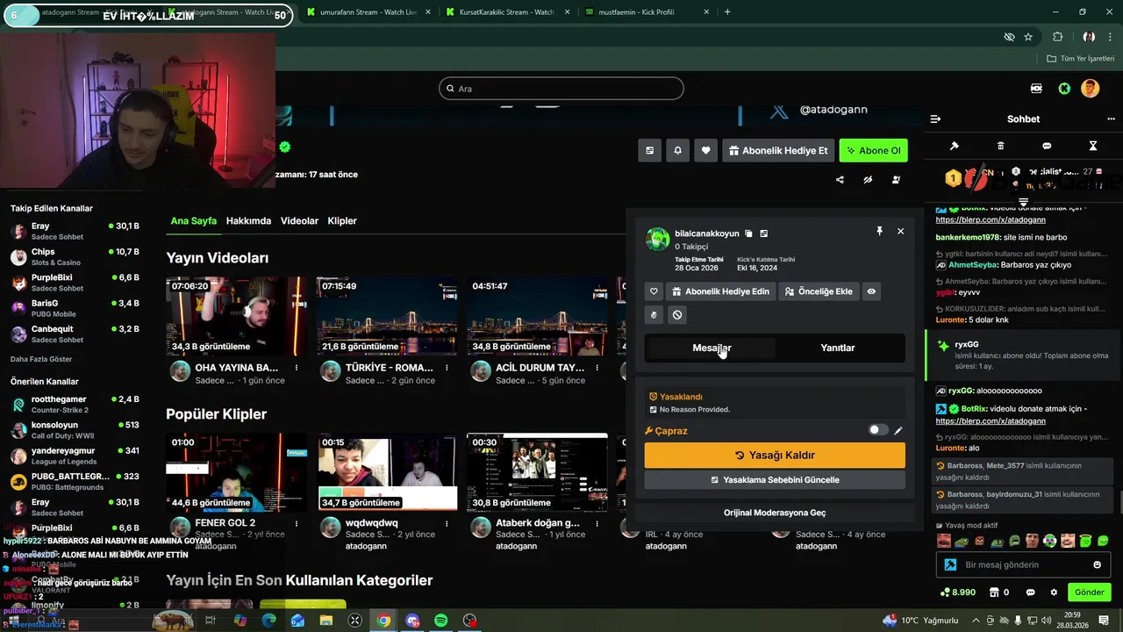Open options menu for wqdwqdwq clip
The height and width of the screenshot is (632, 1123).
click(x=447, y=523)
